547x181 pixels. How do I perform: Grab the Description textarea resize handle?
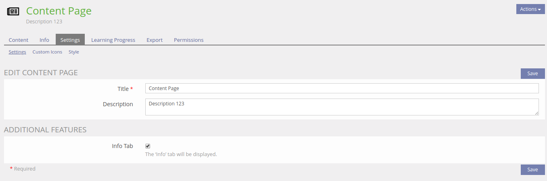pos(537,113)
